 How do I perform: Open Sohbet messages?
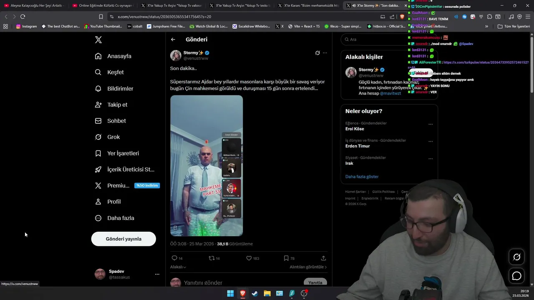(110, 121)
